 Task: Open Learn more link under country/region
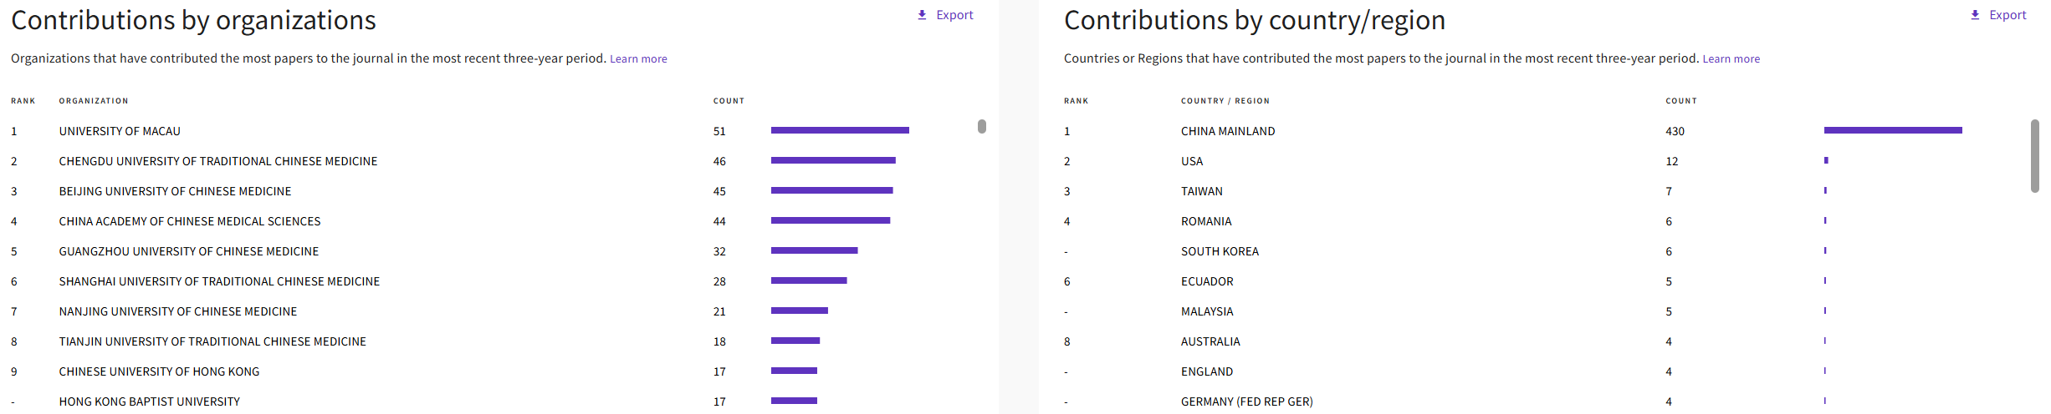point(1731,59)
